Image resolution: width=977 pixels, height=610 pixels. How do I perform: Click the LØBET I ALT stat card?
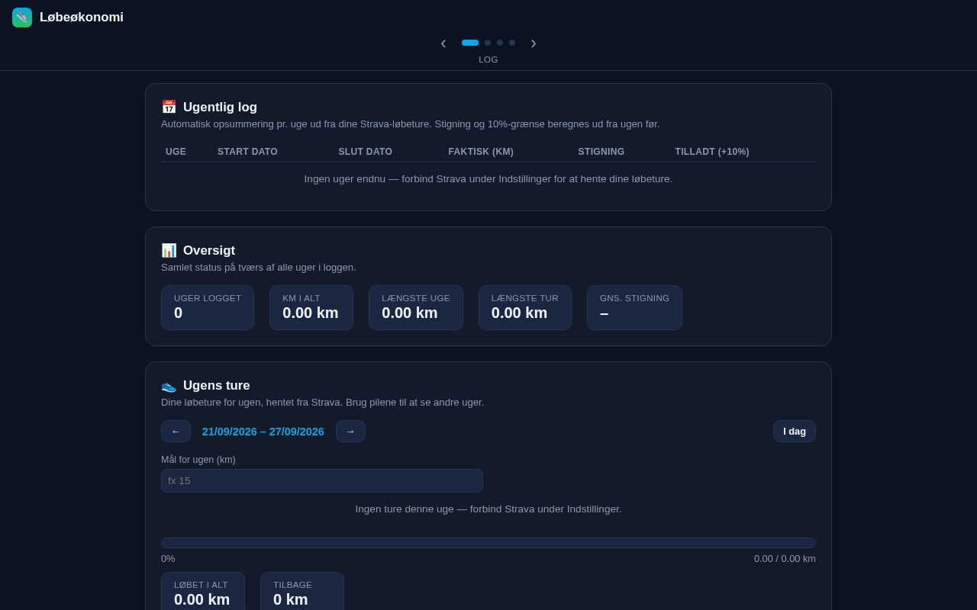pos(203,592)
